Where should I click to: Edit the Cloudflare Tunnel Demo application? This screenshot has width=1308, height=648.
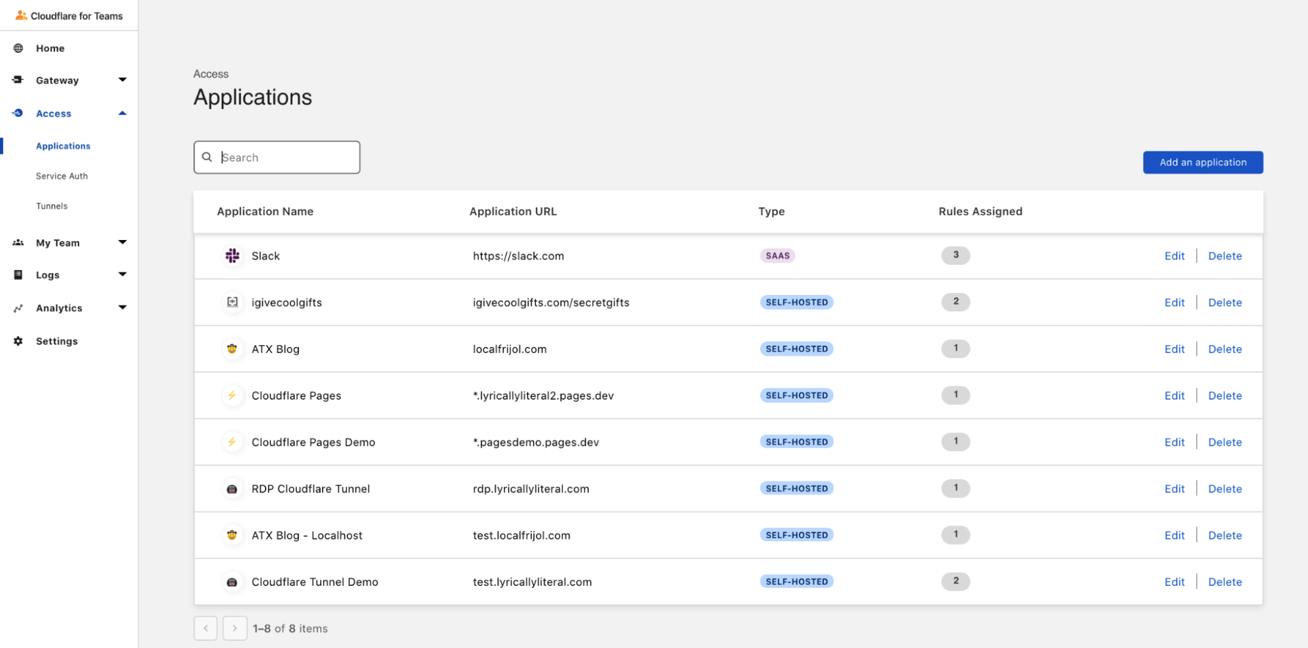pos(1175,581)
